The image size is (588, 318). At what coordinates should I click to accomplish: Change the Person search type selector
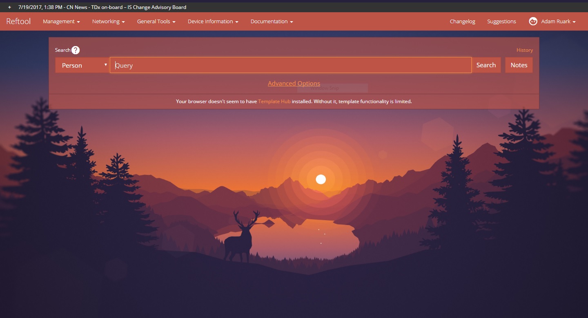pyautogui.click(x=82, y=65)
